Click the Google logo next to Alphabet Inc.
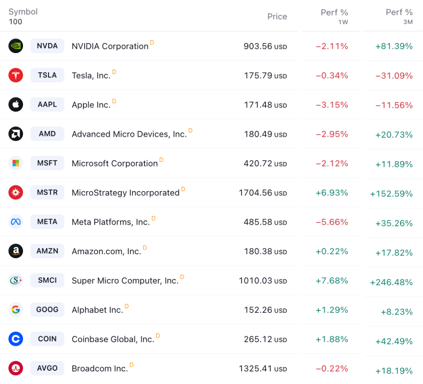This screenshot has height=384, width=423. (15, 310)
